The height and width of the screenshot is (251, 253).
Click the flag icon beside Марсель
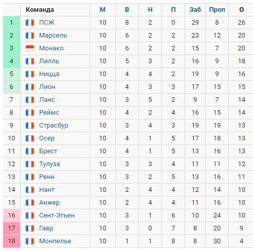point(30,35)
